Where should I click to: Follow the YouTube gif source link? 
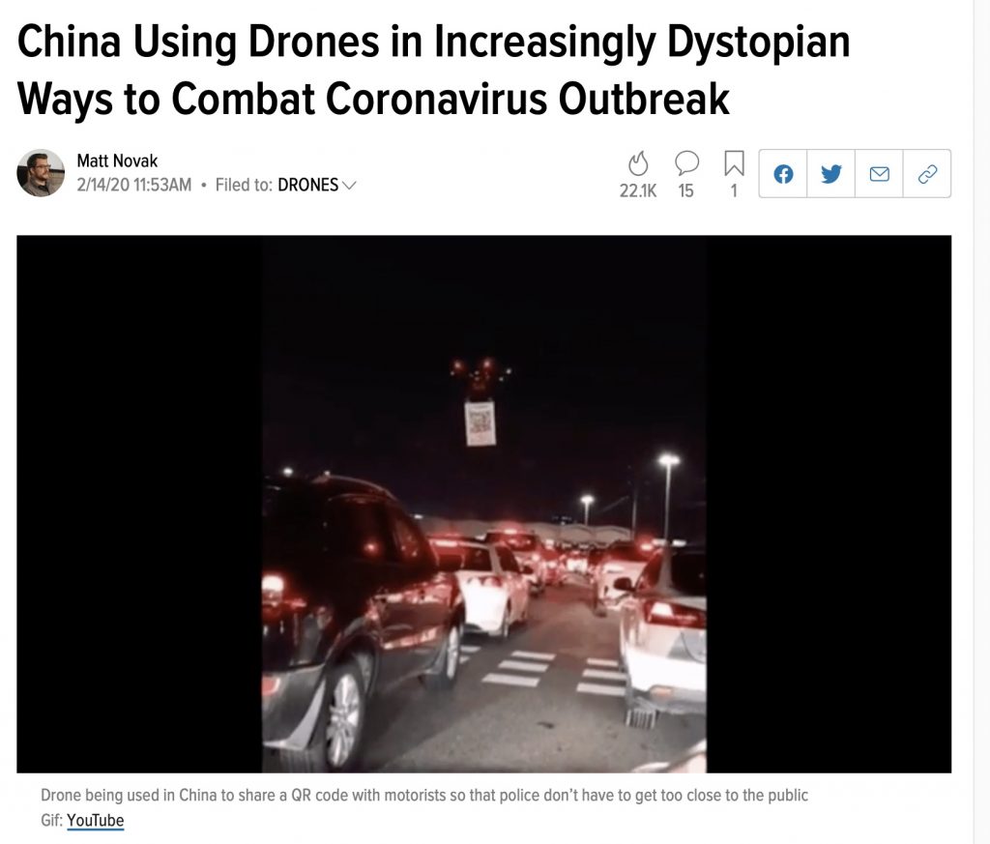(x=96, y=820)
